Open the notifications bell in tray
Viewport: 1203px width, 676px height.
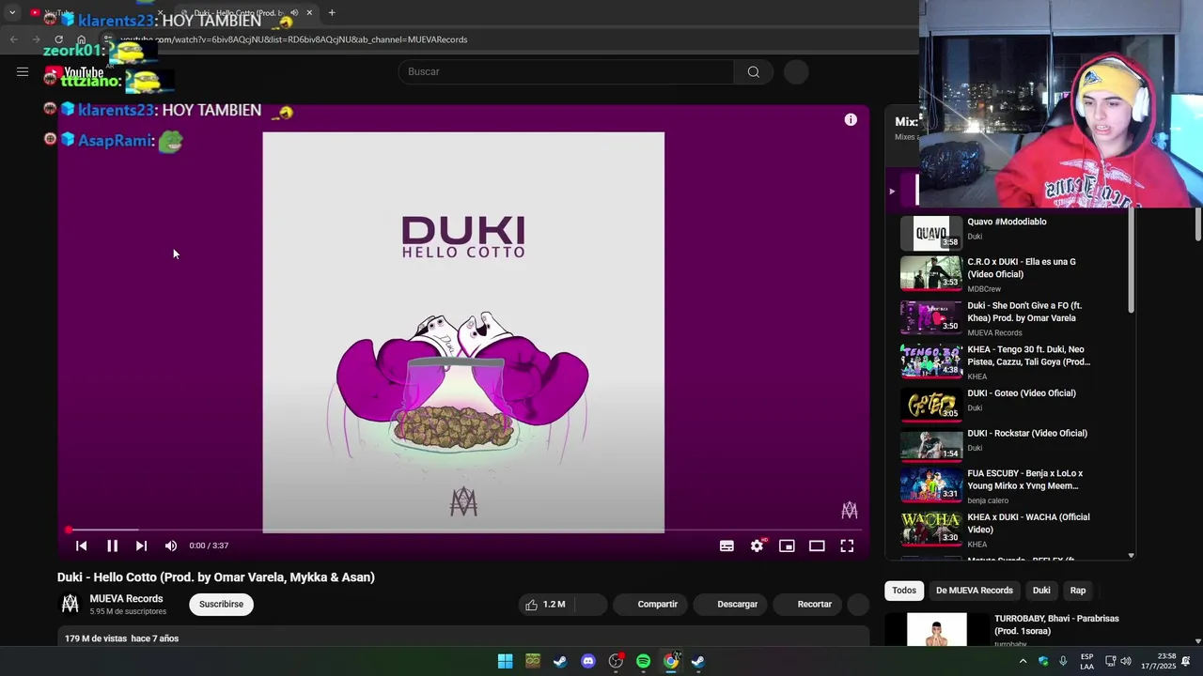tap(1186, 661)
